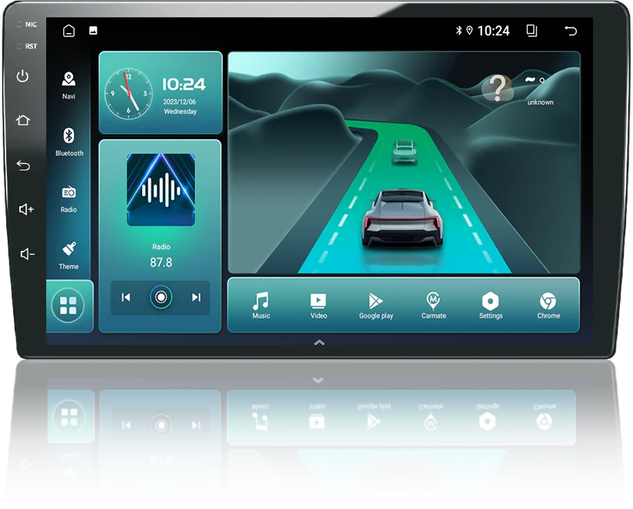
Task: Expand the app drawer up chevron
Action: coord(319,342)
